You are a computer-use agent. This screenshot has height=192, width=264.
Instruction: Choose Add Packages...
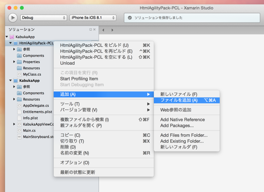coord(187,126)
